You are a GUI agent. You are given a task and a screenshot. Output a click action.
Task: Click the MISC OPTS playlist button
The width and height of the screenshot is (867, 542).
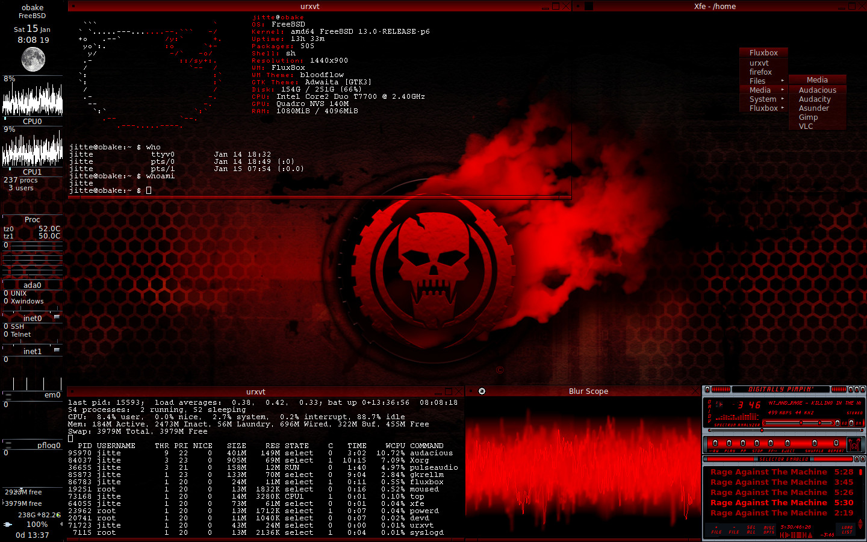coord(769,530)
